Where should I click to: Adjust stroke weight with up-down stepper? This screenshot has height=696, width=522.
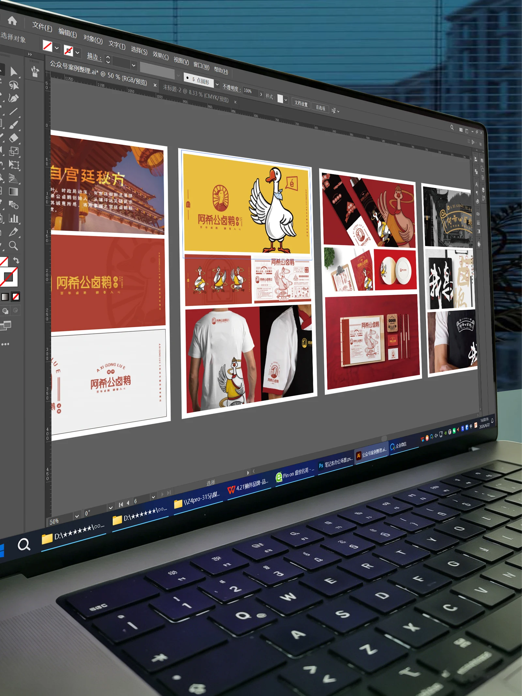click(x=108, y=60)
